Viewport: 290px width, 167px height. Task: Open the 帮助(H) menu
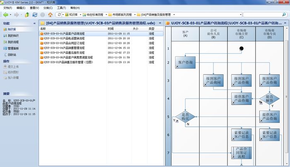click(x=75, y=8)
